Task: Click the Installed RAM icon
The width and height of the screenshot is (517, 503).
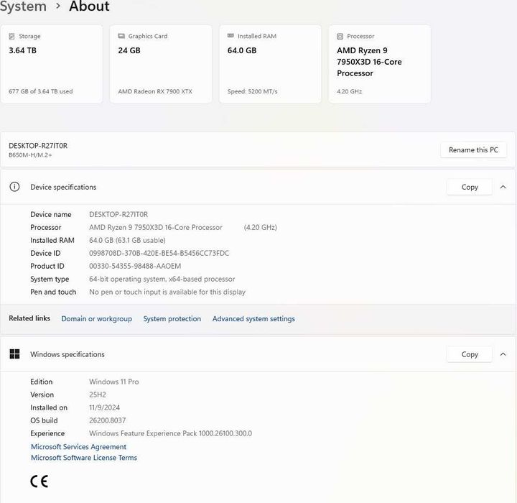Action: tap(230, 36)
